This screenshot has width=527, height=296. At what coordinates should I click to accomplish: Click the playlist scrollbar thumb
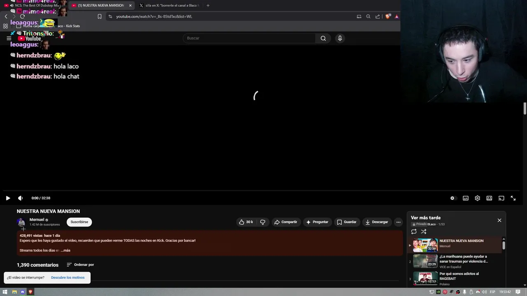tap(504, 245)
